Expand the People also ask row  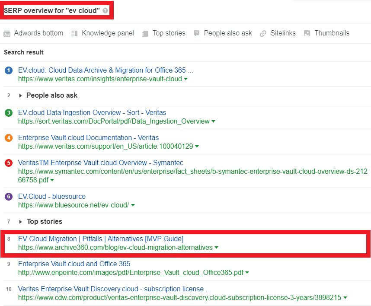(x=21, y=96)
